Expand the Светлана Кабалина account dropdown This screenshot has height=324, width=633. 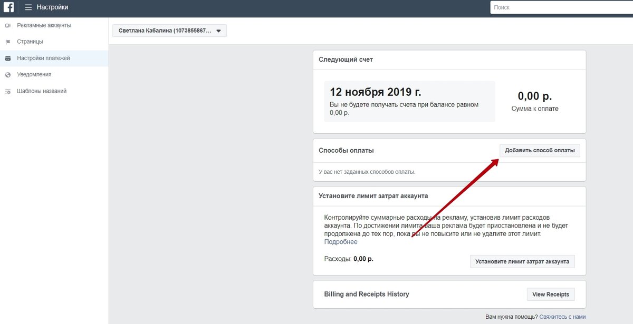(169, 31)
